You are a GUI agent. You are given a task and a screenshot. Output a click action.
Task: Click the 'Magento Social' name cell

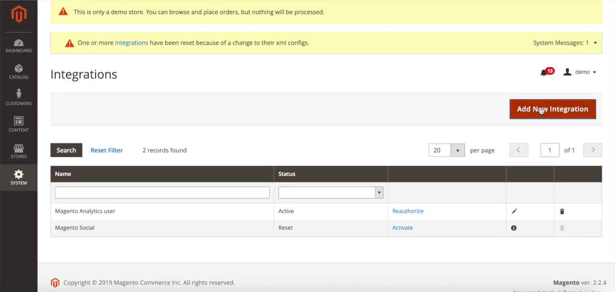162,228
